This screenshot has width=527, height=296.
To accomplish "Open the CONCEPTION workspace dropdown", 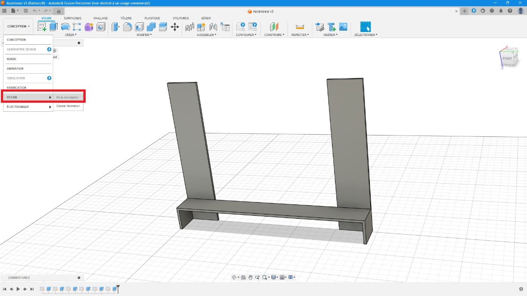I will point(18,26).
